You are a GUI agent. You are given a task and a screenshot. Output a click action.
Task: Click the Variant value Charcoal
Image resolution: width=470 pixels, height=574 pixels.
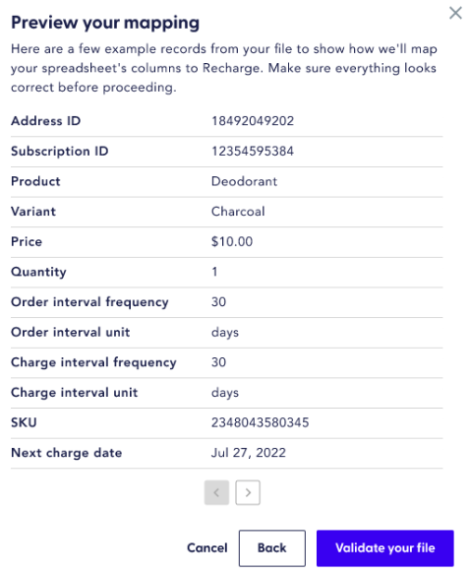238,212
